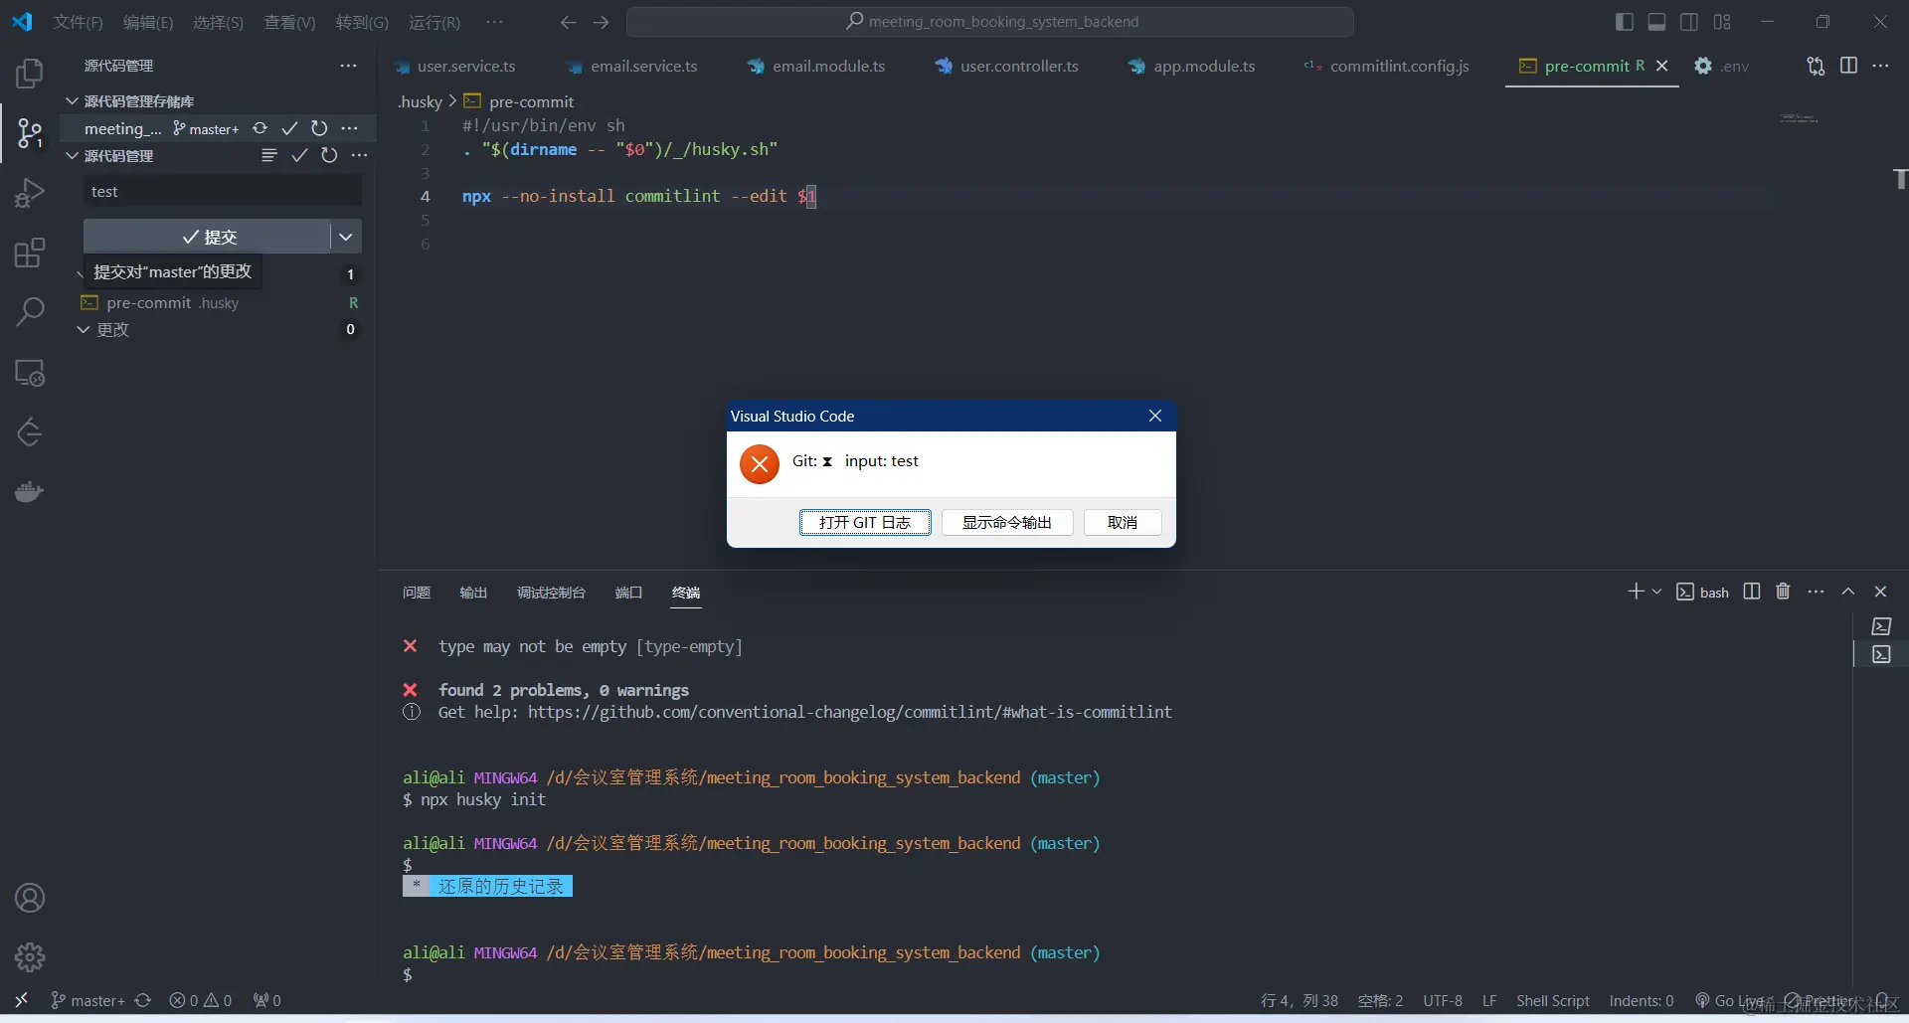Click 打开 GIT 日志 button in dialog
Screen dimensions: 1909x1023
[x=865, y=522]
